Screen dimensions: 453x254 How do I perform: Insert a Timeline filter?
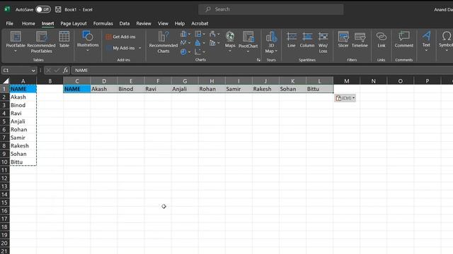point(360,40)
